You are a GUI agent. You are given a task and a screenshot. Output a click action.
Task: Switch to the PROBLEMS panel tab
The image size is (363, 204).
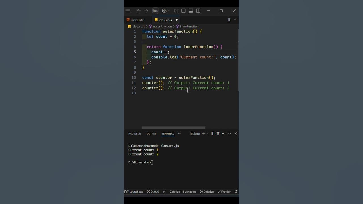135,133
